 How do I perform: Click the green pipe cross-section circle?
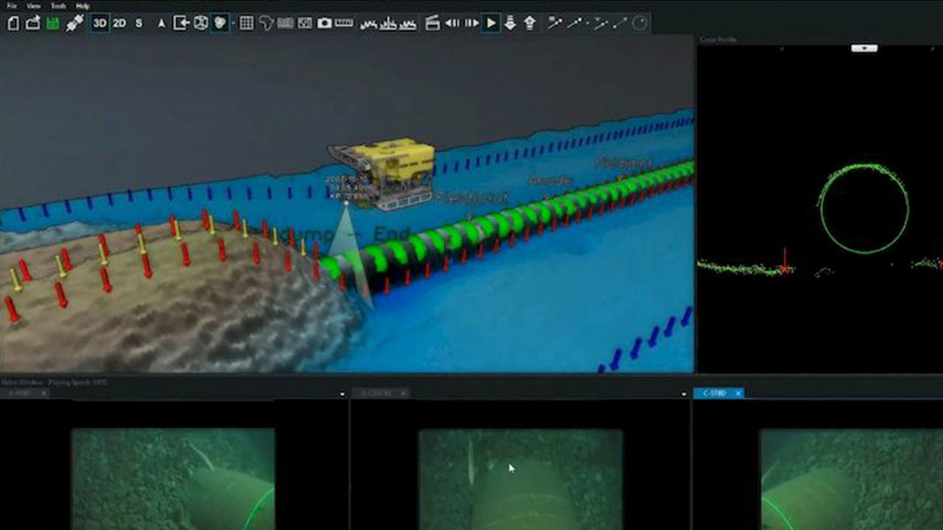click(863, 209)
